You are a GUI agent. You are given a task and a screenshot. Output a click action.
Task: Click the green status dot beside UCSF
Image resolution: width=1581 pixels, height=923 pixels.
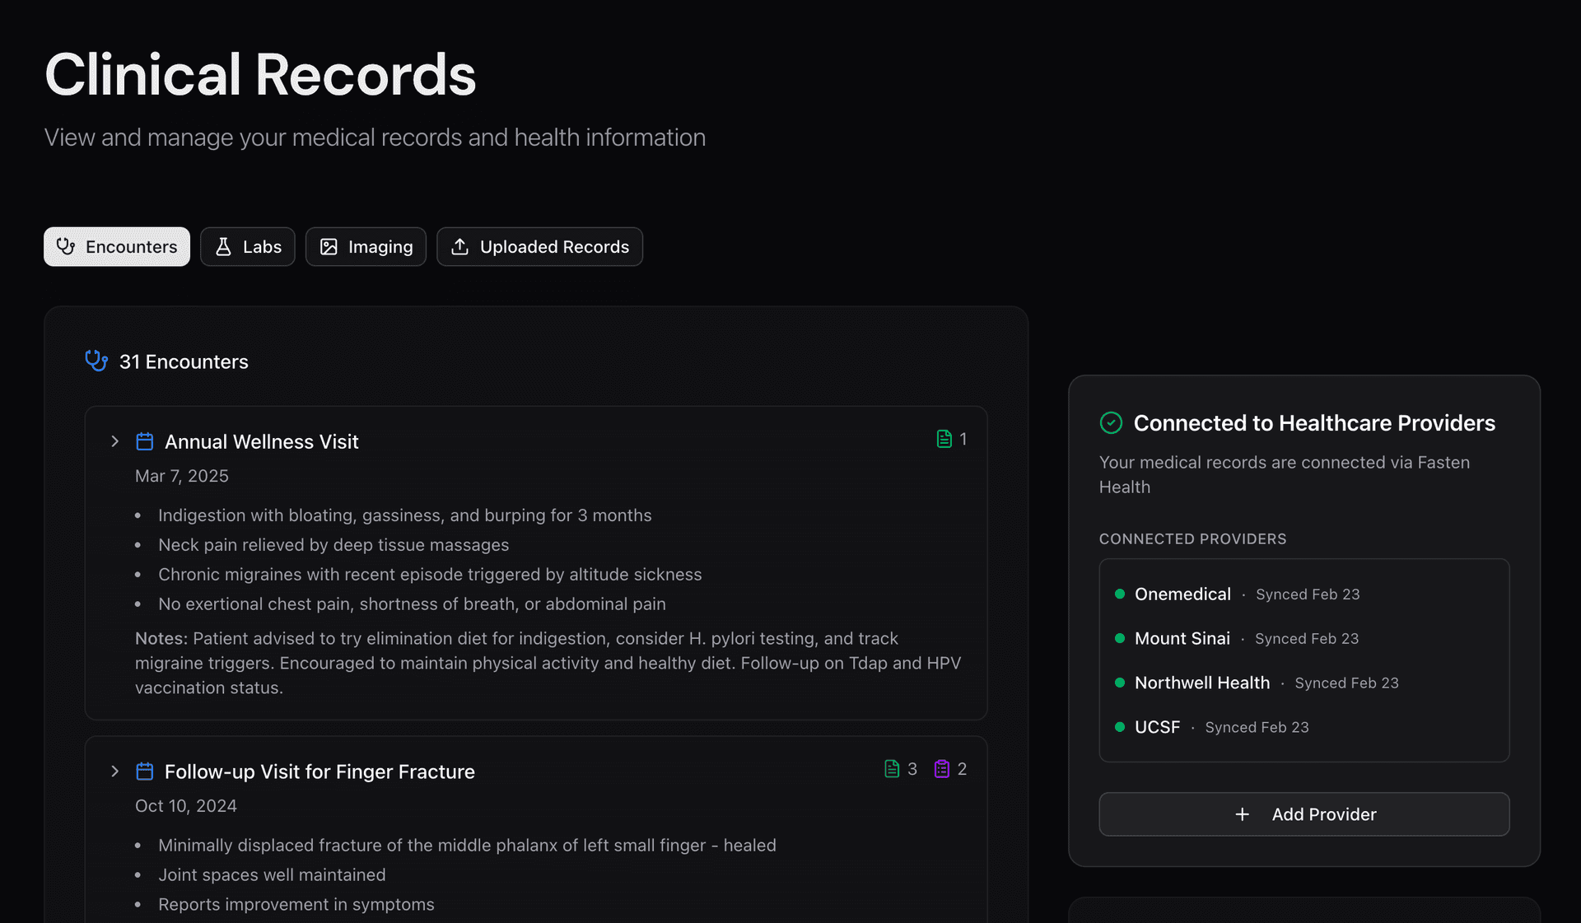1120,727
